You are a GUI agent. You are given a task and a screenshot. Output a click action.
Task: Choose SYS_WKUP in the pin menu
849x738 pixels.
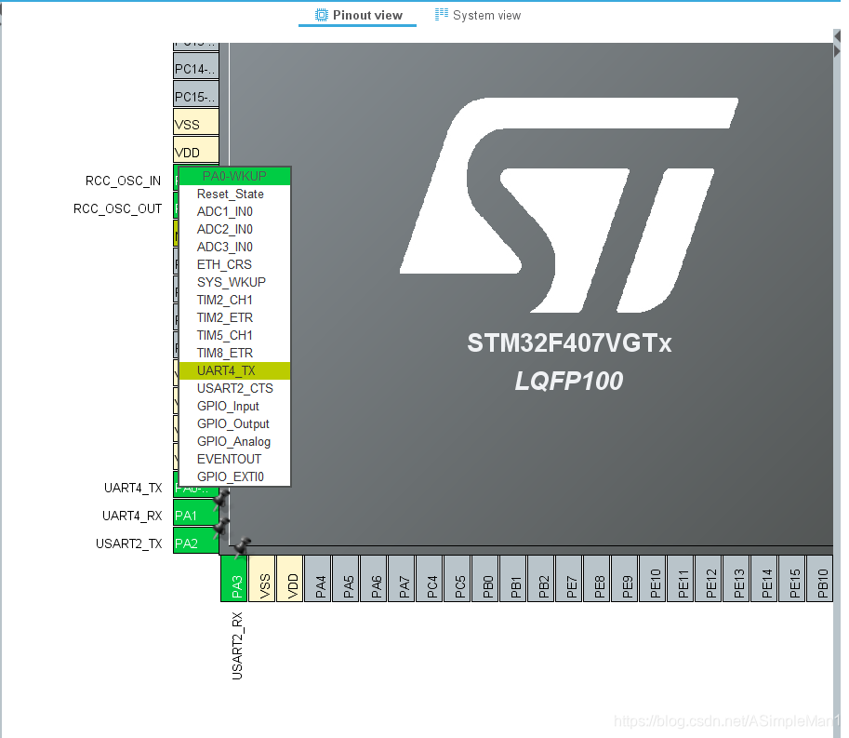tap(234, 282)
